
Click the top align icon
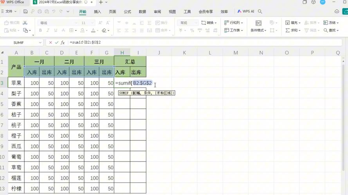coord(119,23)
